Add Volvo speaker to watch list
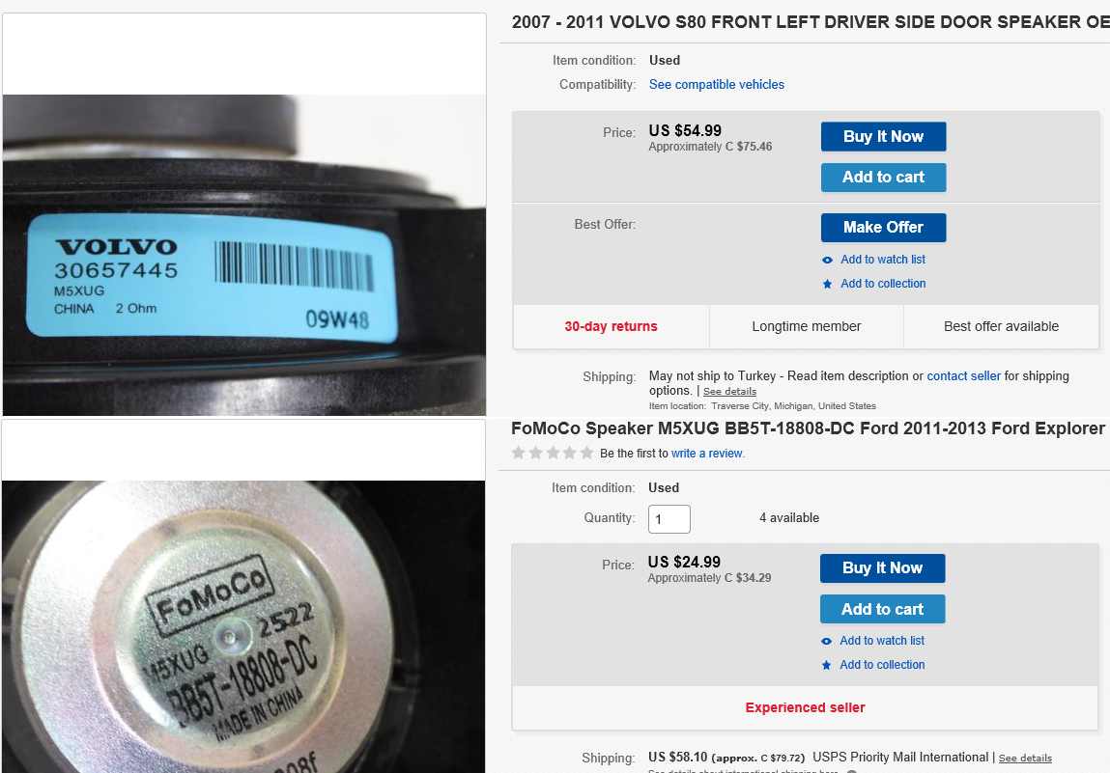The height and width of the screenshot is (773, 1110). (883, 260)
